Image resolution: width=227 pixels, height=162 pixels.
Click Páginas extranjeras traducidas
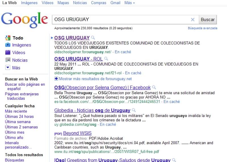pos(22,96)
